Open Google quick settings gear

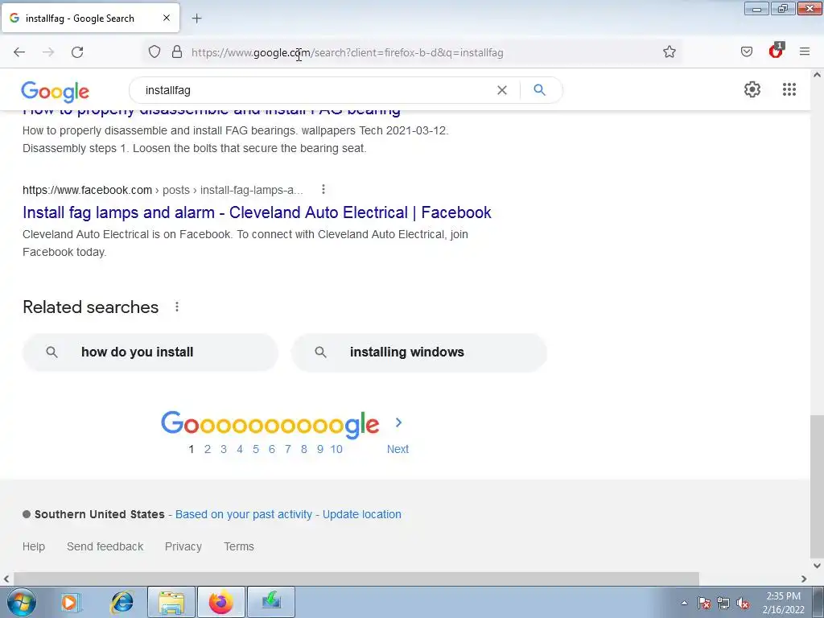(x=752, y=89)
